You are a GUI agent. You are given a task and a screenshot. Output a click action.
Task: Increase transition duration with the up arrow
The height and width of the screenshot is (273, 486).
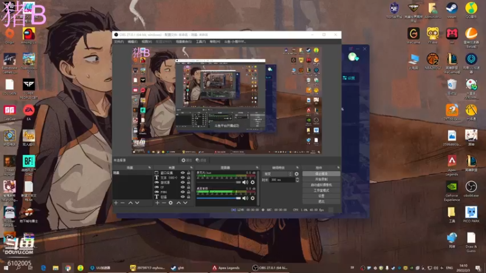click(x=297, y=178)
